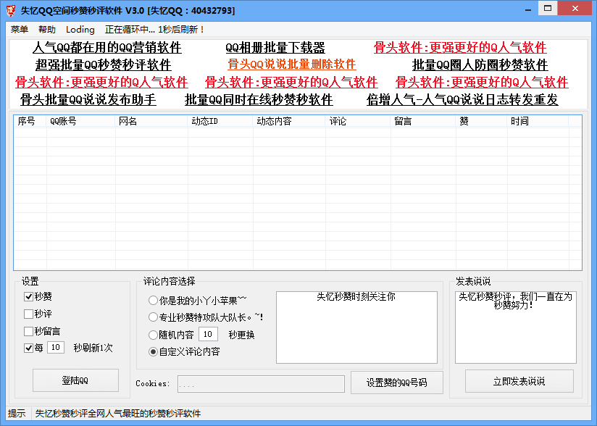The image size is (597, 426).
Task: Click the 登陆QQ button
Action: pyautogui.click(x=75, y=380)
